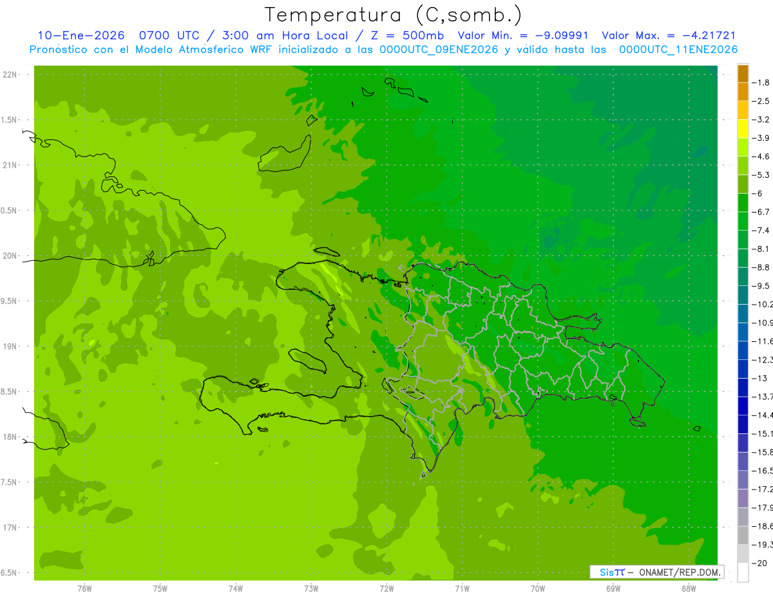
Task: Click the '21N' latitude label
Action: [9, 165]
